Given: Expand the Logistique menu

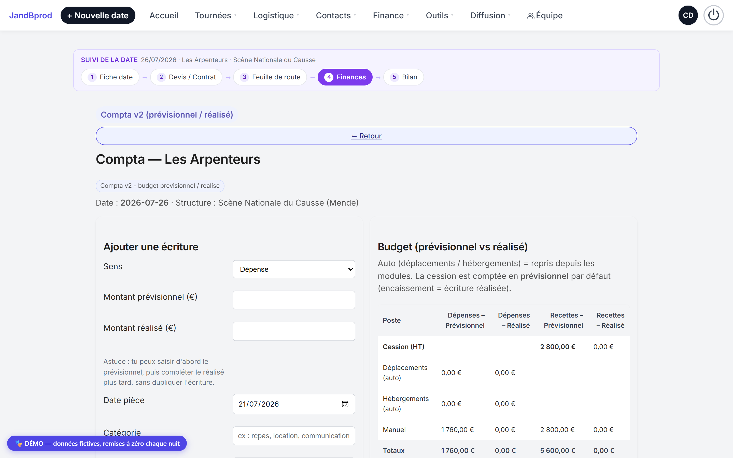Looking at the screenshot, I should tap(276, 16).
